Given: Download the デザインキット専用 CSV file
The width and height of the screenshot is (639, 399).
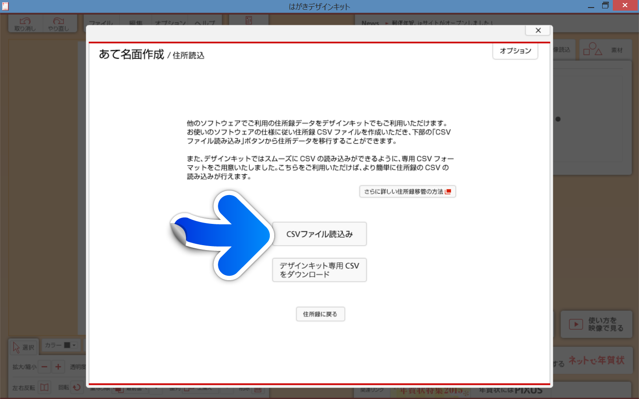Looking at the screenshot, I should [319, 270].
